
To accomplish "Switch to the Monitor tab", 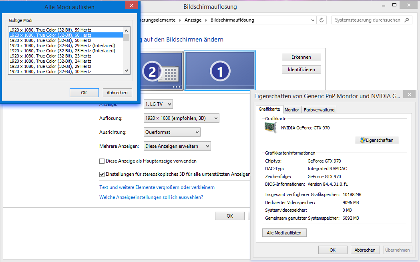I will tap(292, 110).
